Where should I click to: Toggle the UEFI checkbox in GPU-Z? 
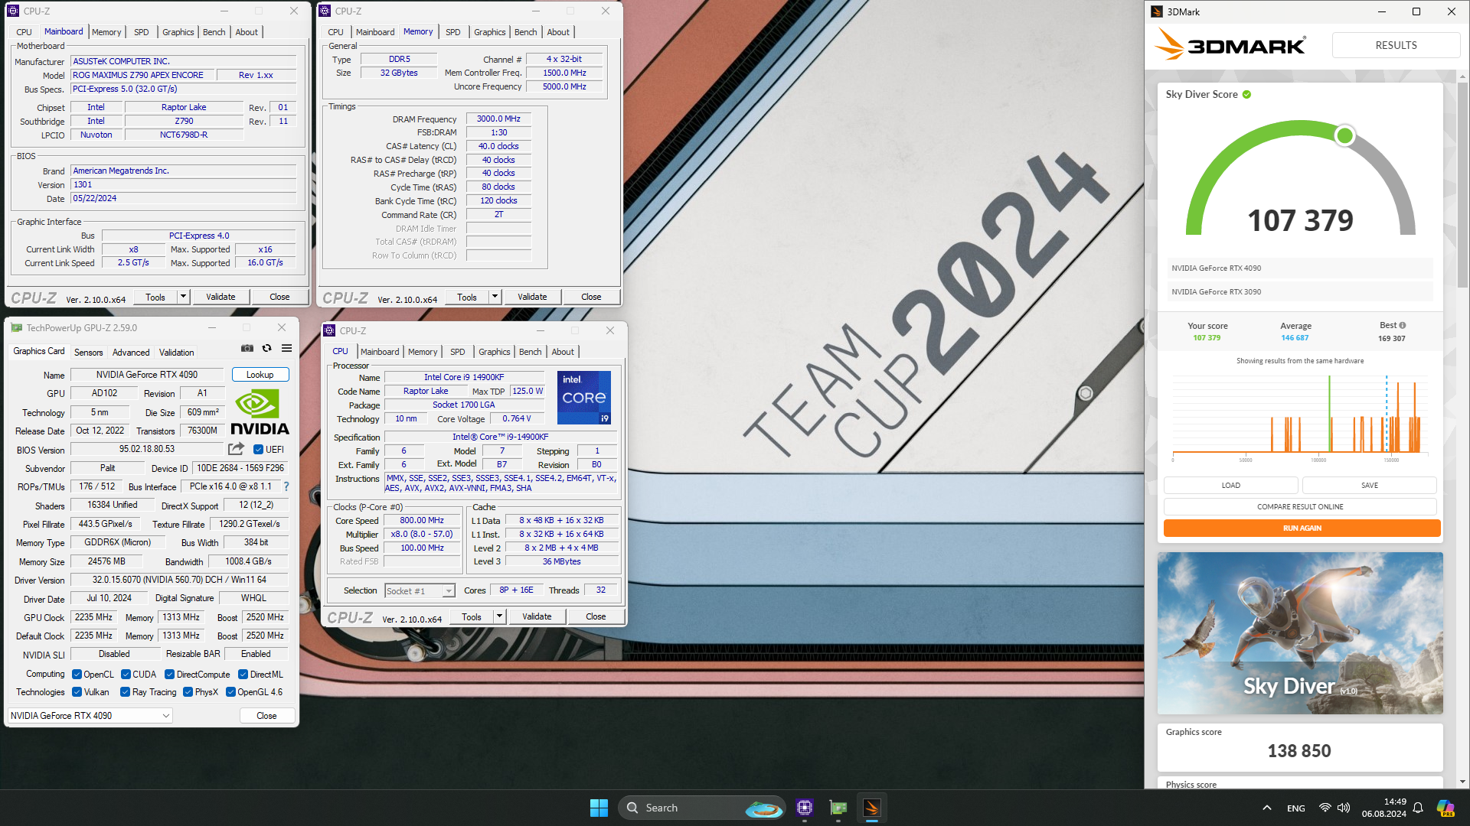tap(258, 450)
